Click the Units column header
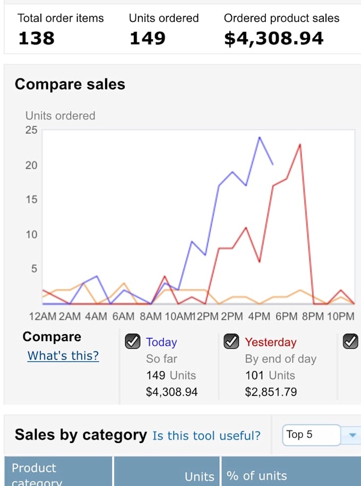 (199, 476)
